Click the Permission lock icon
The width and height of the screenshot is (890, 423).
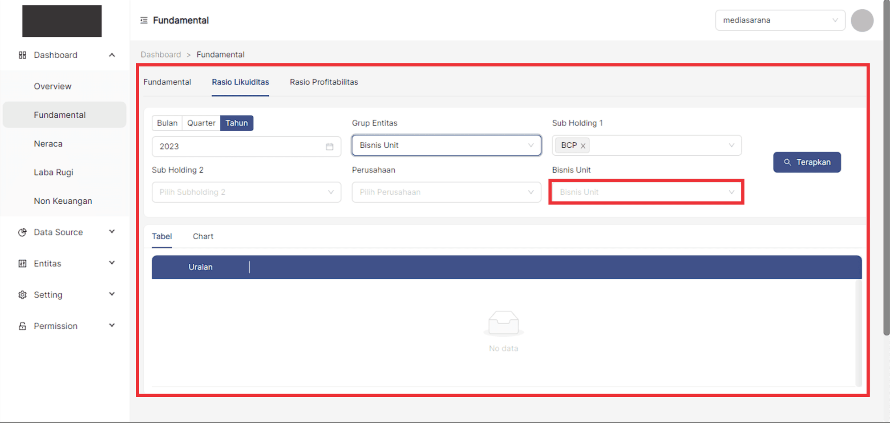click(22, 326)
